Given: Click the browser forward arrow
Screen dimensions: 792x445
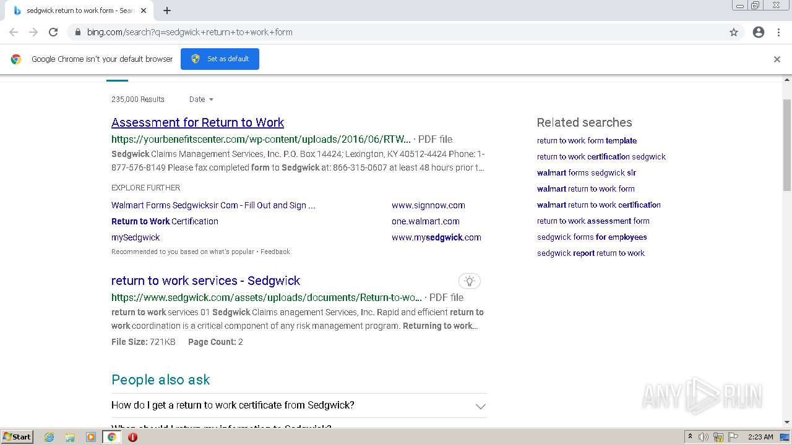Looking at the screenshot, I should click(x=33, y=32).
